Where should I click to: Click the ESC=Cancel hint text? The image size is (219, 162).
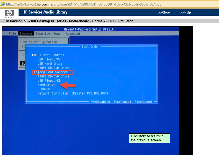pos(123,102)
